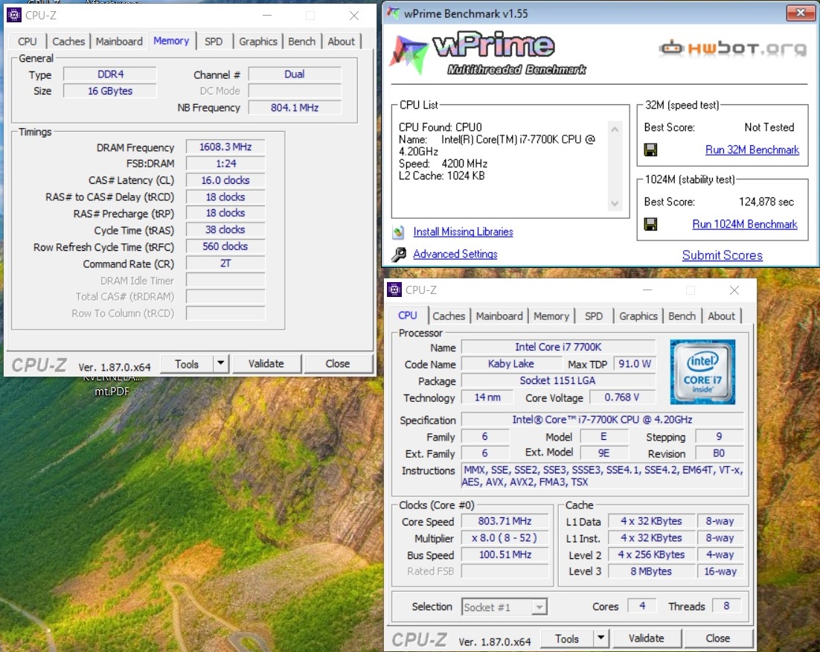Click the NB Frequency value 804.1 MHz

pyautogui.click(x=295, y=107)
